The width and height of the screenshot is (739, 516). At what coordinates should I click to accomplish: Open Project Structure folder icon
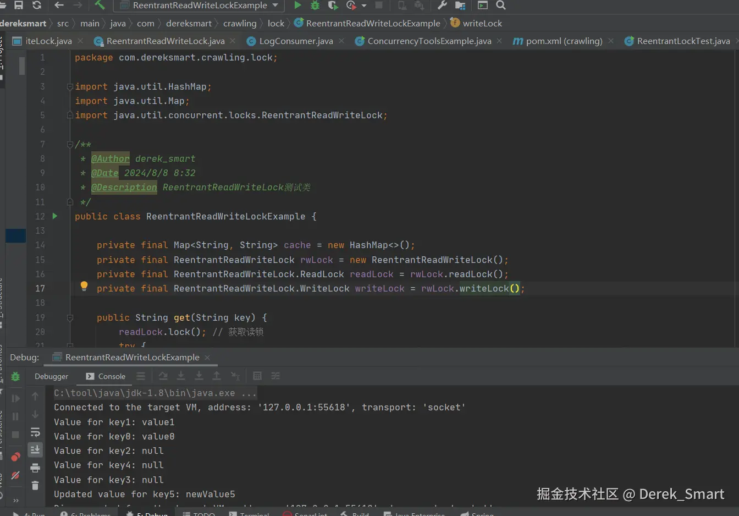coord(461,5)
